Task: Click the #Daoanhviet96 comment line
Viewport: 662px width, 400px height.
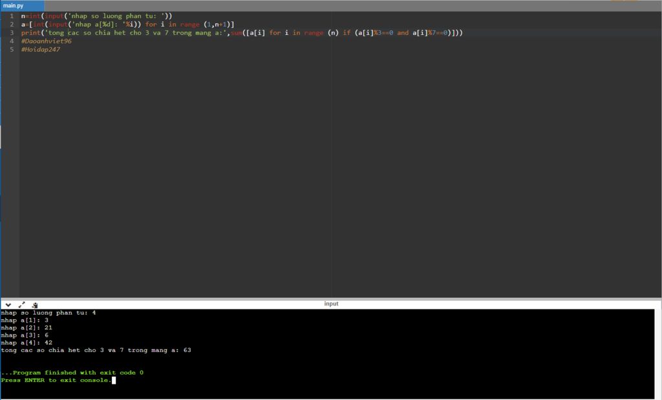Action: (47, 41)
